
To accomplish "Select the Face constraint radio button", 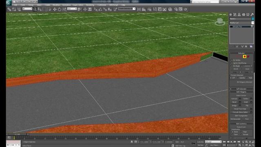I will pos(232,134).
